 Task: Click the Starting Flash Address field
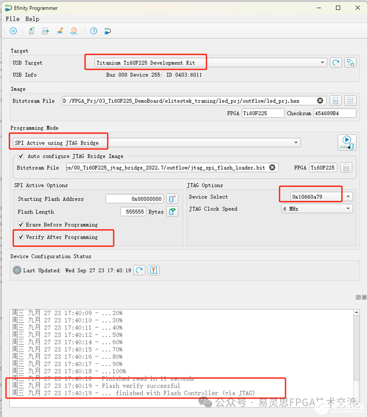[x=134, y=199]
